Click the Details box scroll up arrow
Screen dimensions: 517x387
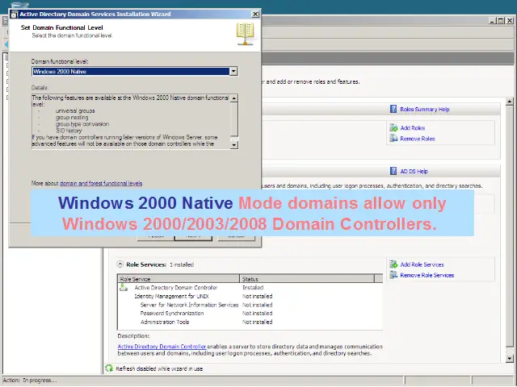click(233, 98)
